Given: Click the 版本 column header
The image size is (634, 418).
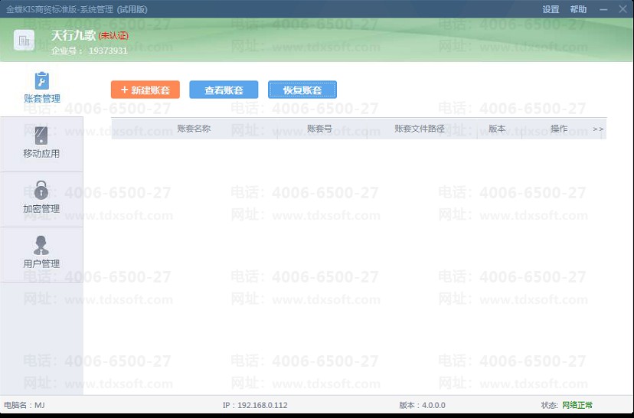Looking at the screenshot, I should click(497, 129).
